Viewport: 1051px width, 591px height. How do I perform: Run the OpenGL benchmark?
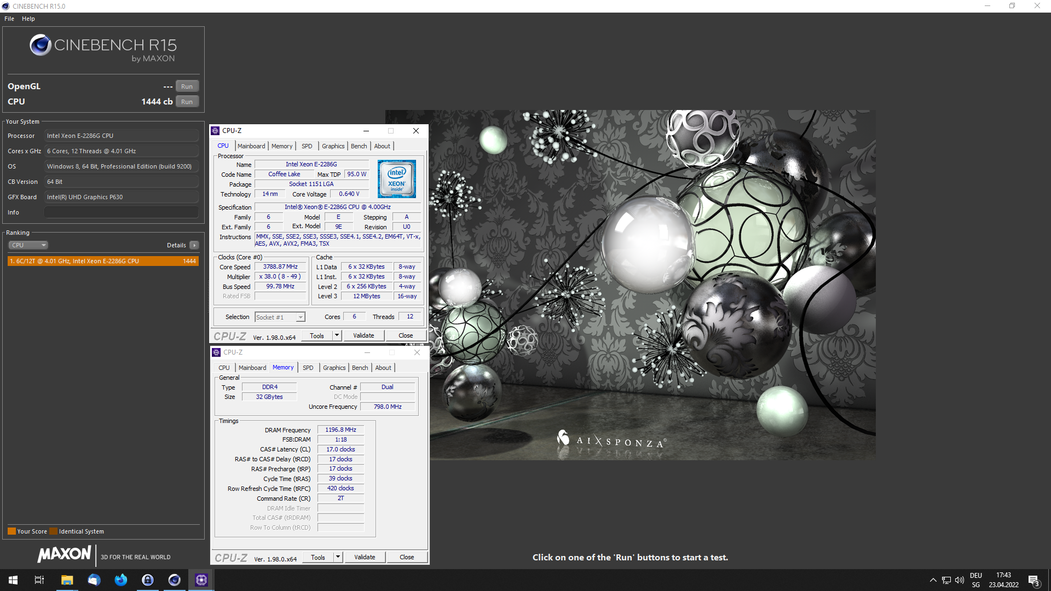click(187, 86)
